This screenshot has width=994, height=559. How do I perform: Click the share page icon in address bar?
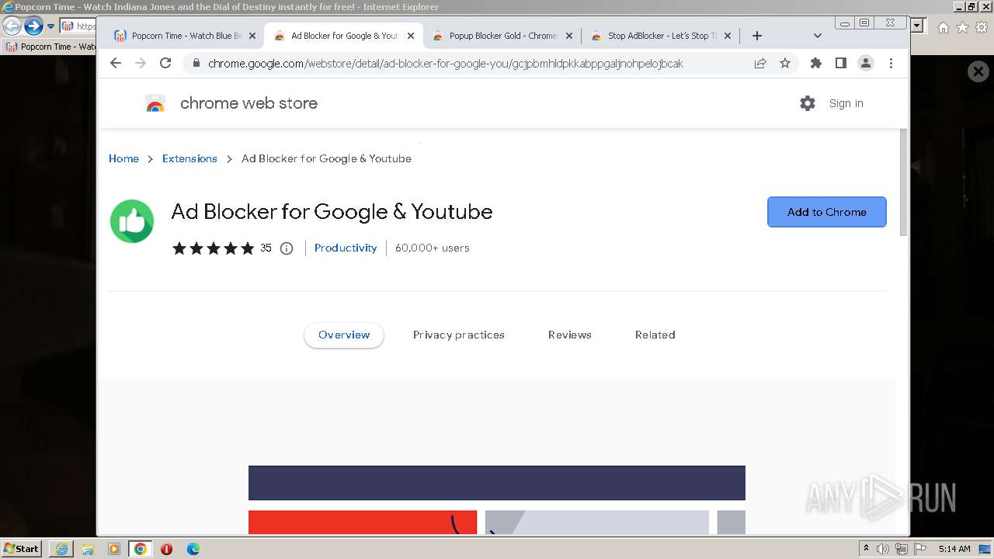pos(760,64)
